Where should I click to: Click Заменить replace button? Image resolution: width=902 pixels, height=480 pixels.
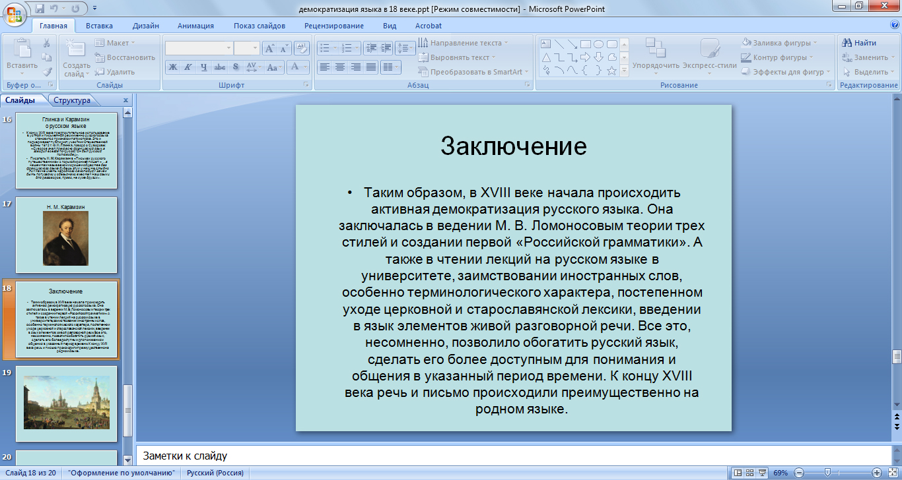point(869,57)
